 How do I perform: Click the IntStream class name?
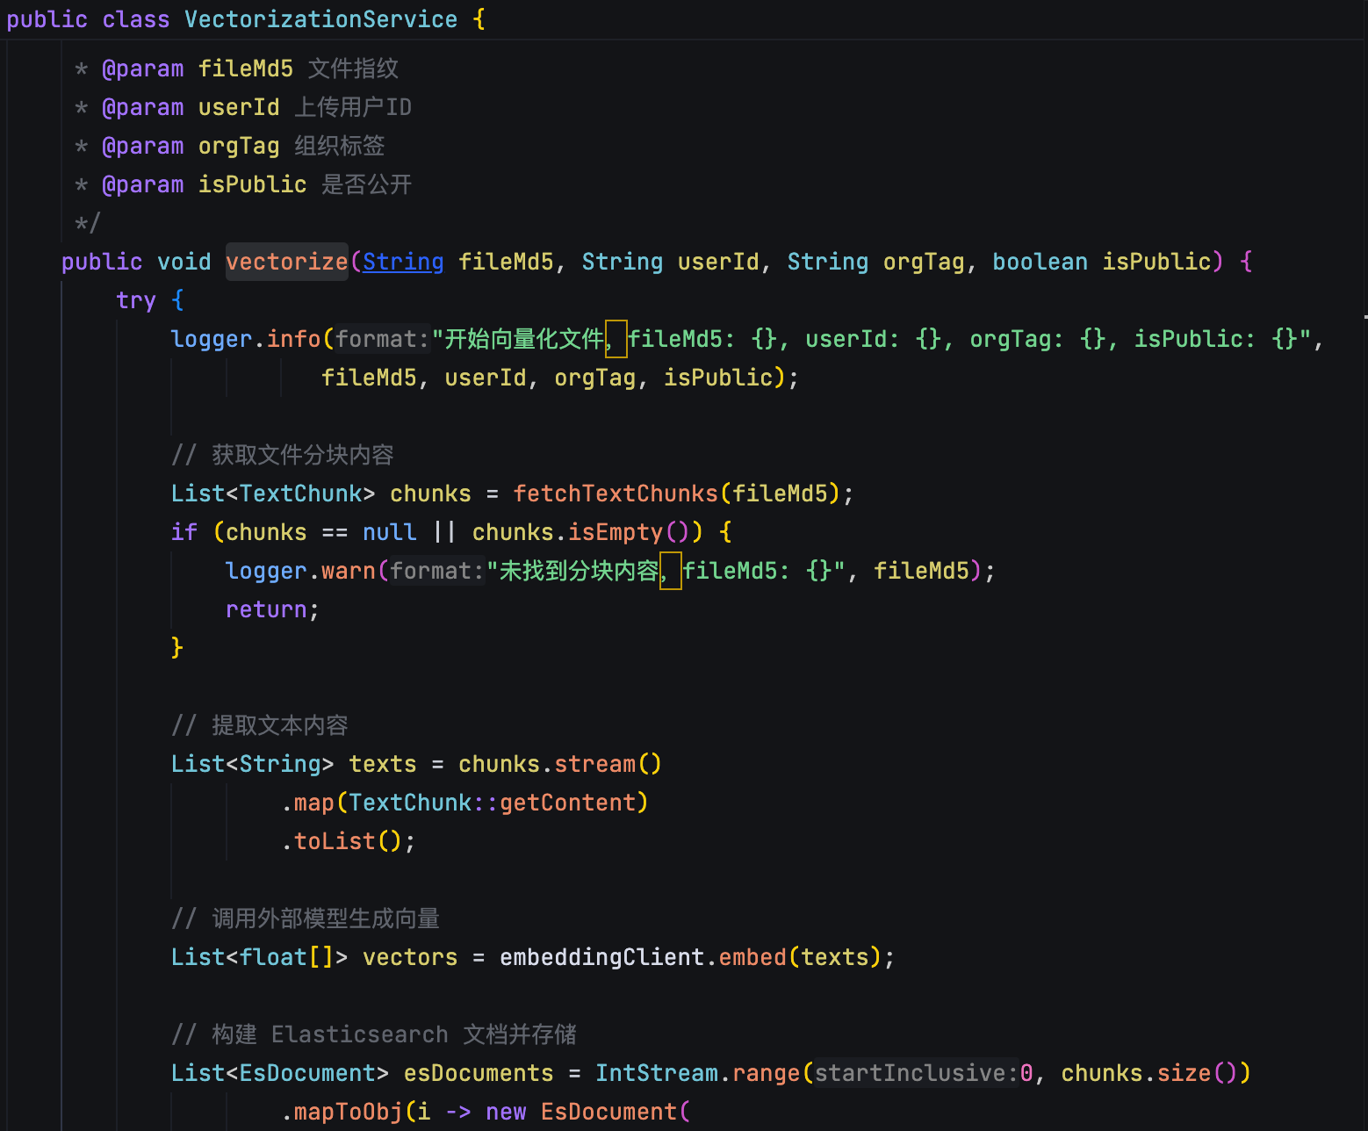pyautogui.click(x=656, y=1073)
